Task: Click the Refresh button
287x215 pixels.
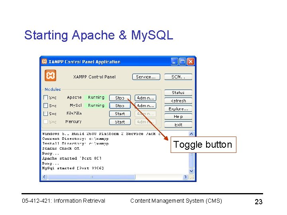Action: pos(178,101)
